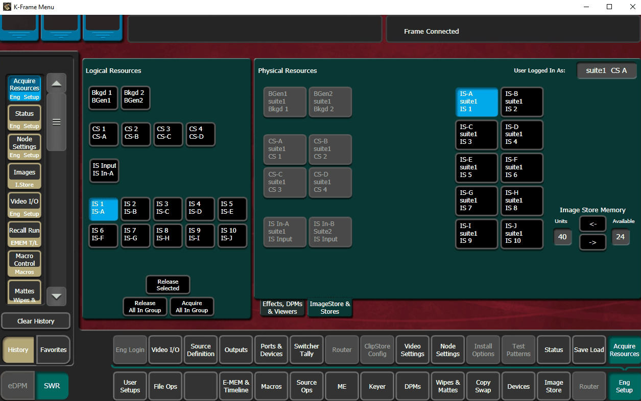
Task: Select logical resource IS 8 IS-H
Action: pos(168,236)
